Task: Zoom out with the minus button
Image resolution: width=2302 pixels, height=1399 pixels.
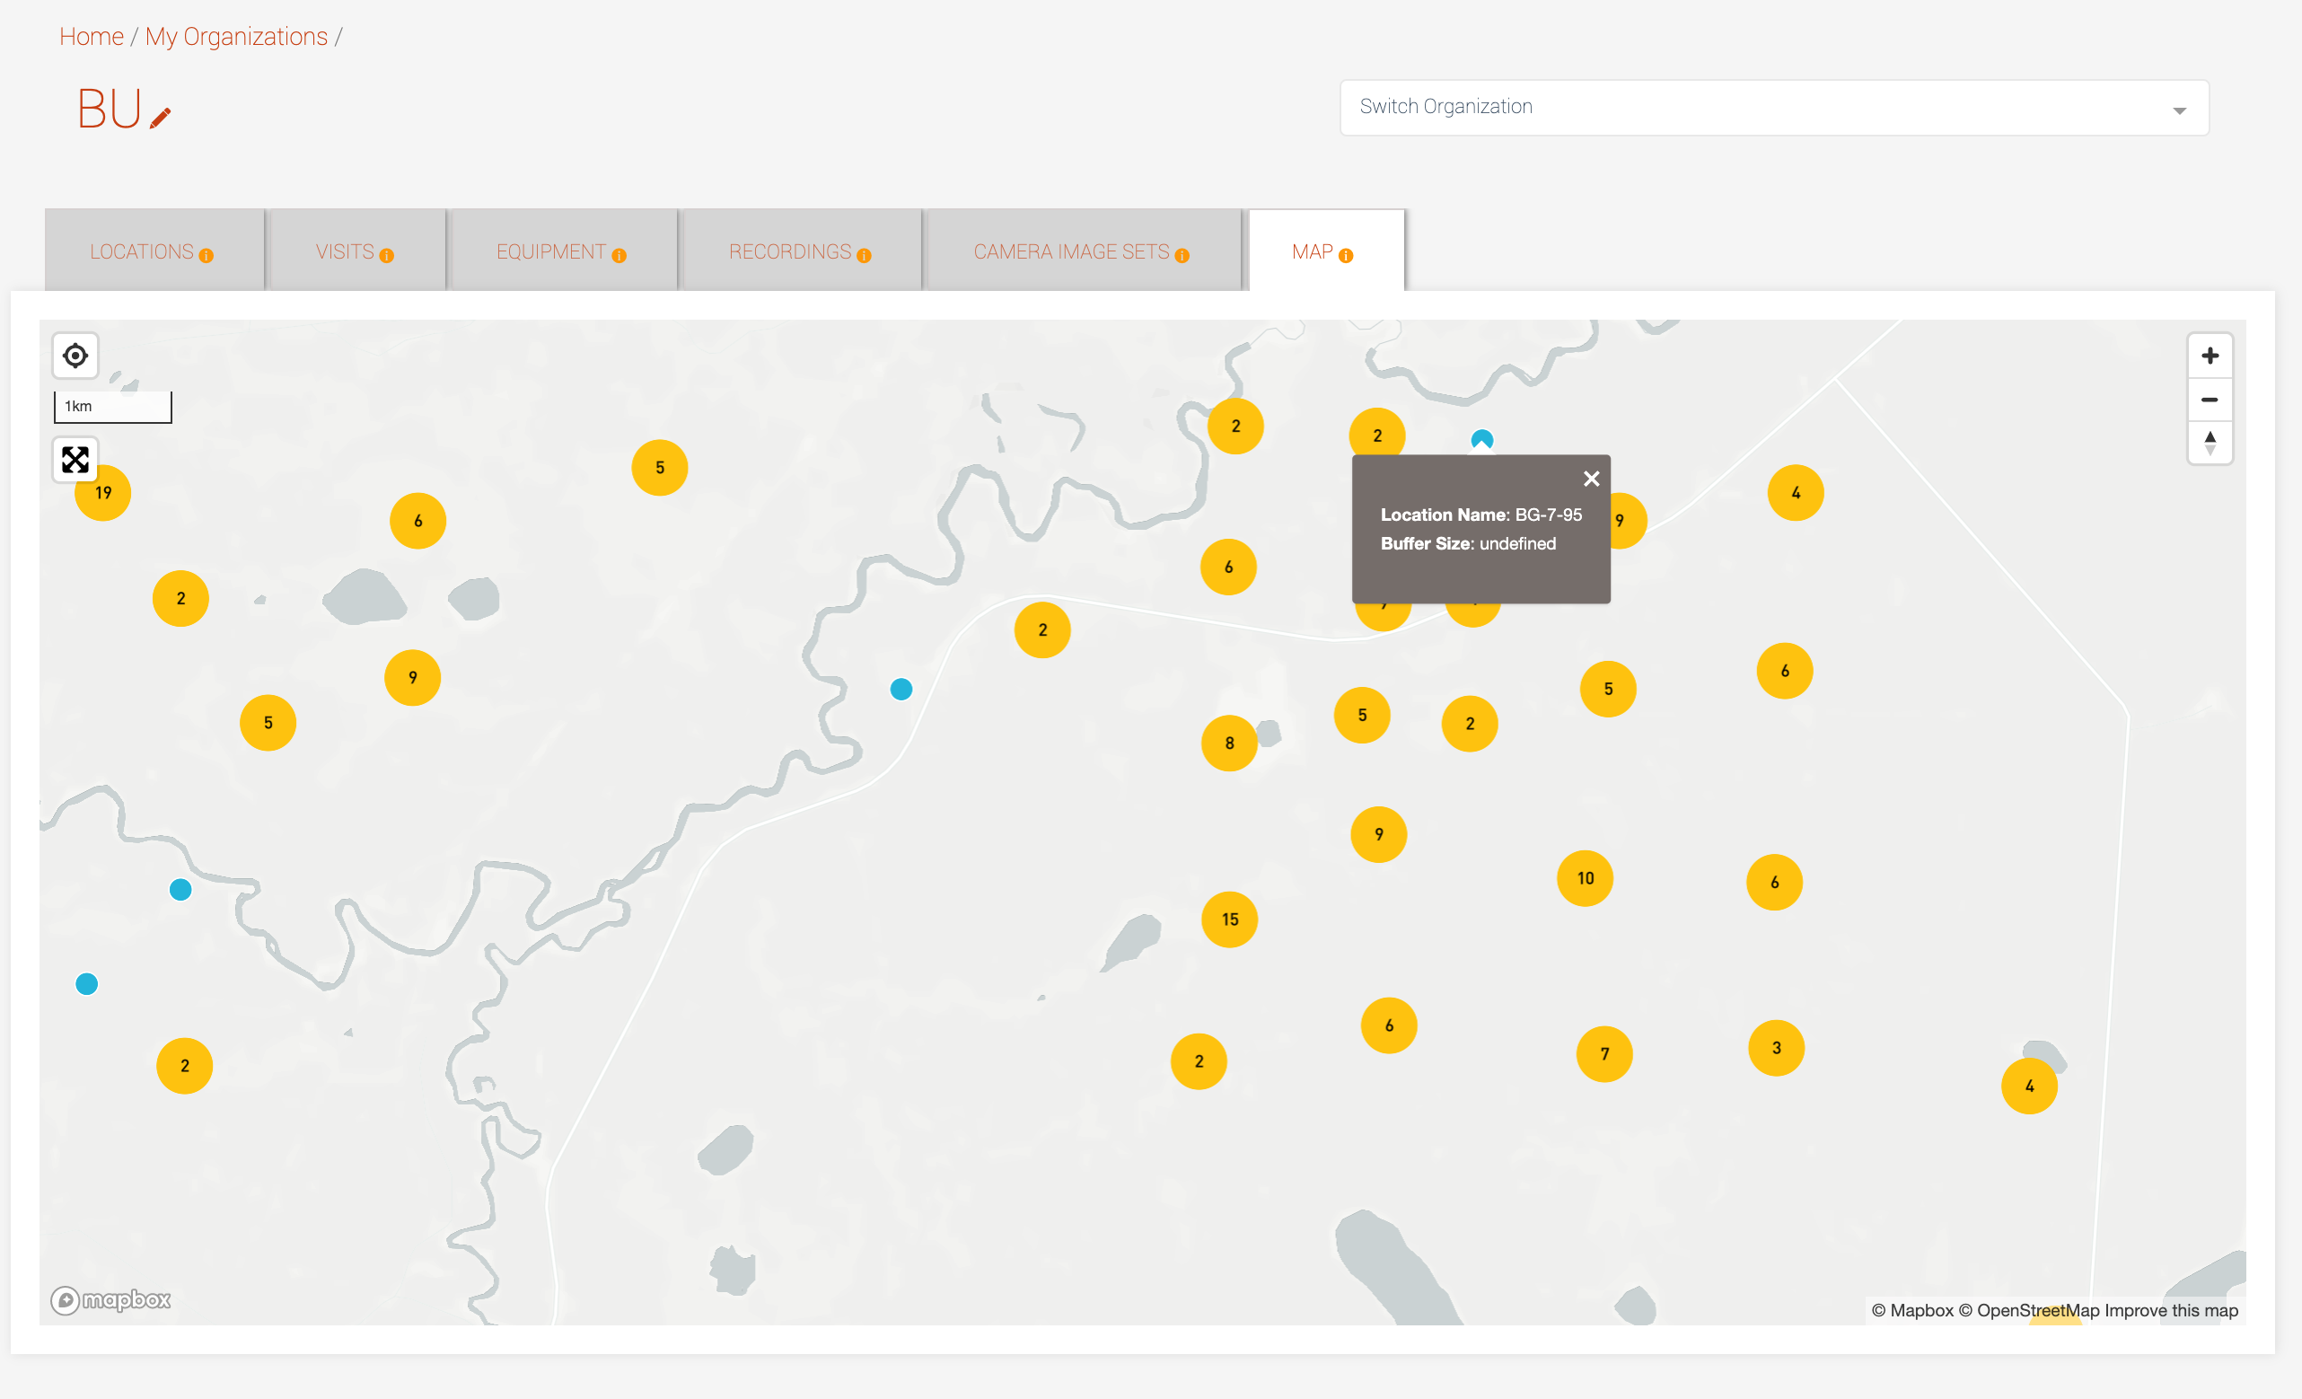Action: [x=2210, y=400]
